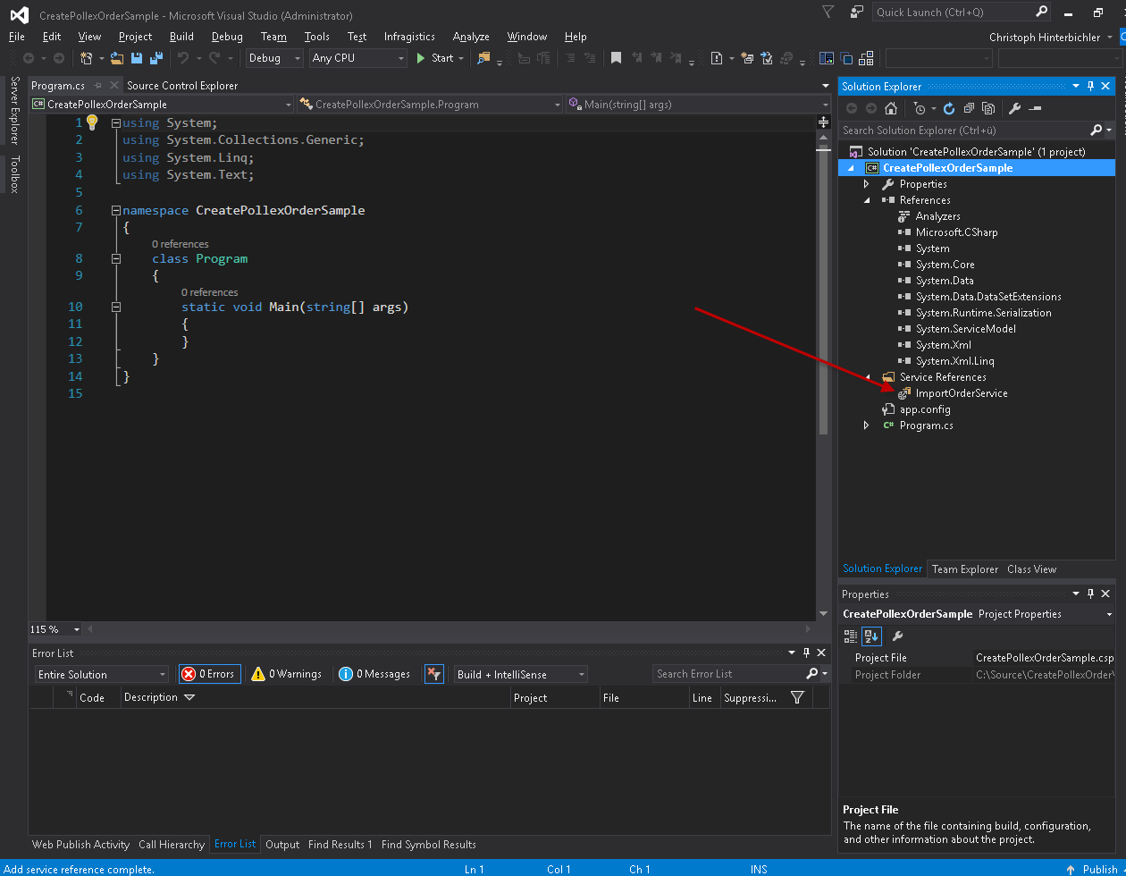The height and width of the screenshot is (876, 1126).
Task: Click the lightbulb quick actions icon
Action: [x=91, y=122]
